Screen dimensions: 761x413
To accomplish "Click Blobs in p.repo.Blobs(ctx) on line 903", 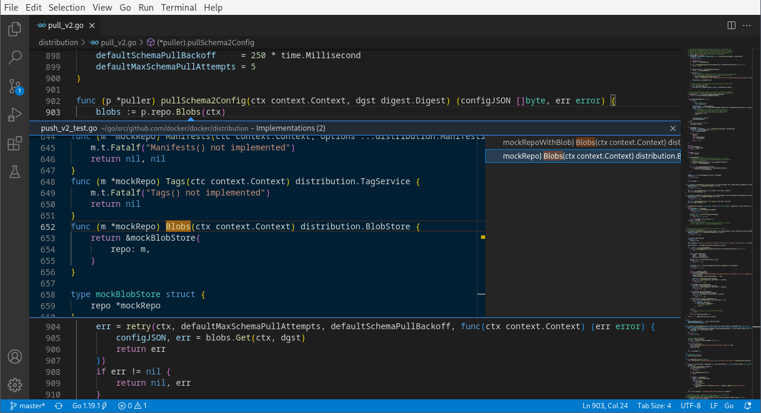I will click(188, 112).
